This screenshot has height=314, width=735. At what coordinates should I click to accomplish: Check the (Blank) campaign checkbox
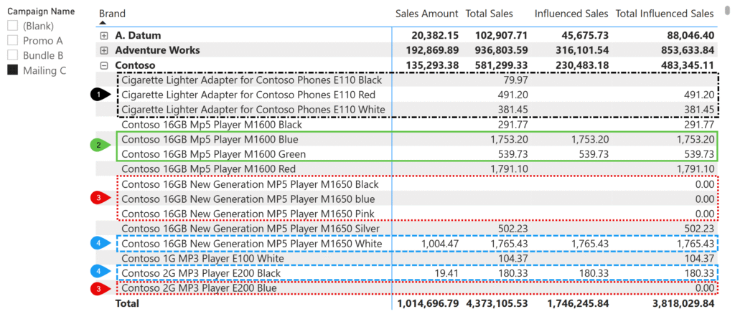pos(13,26)
